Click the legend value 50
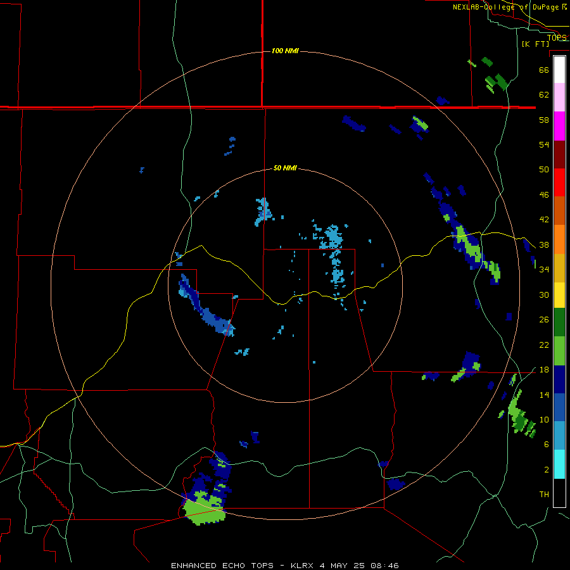This screenshot has width=570, height=570. pyautogui.click(x=544, y=170)
